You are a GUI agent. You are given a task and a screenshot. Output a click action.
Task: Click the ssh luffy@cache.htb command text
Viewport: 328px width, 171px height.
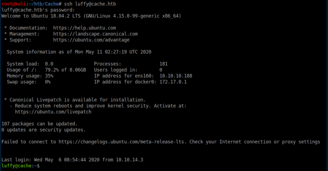click(90, 4)
